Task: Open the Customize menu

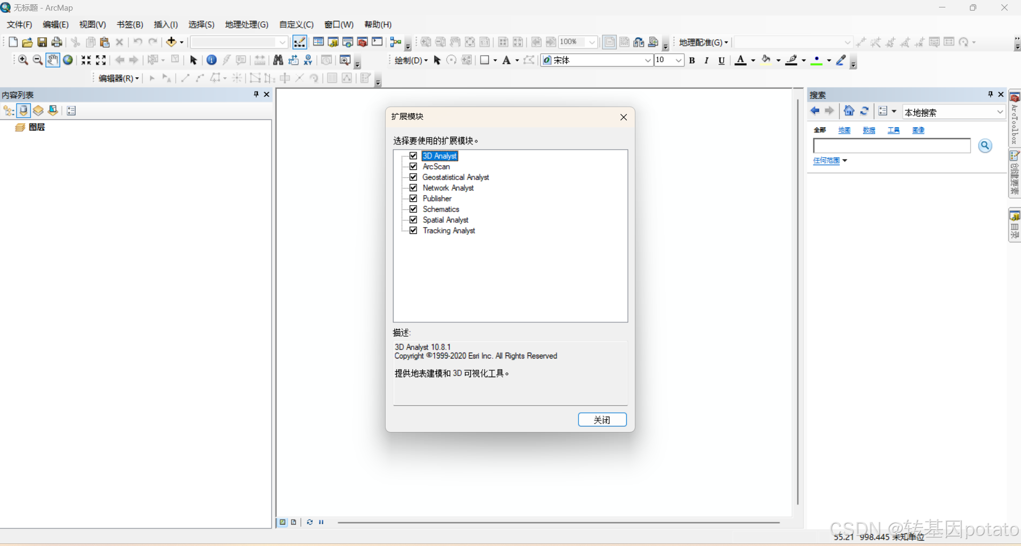Action: pyautogui.click(x=296, y=25)
